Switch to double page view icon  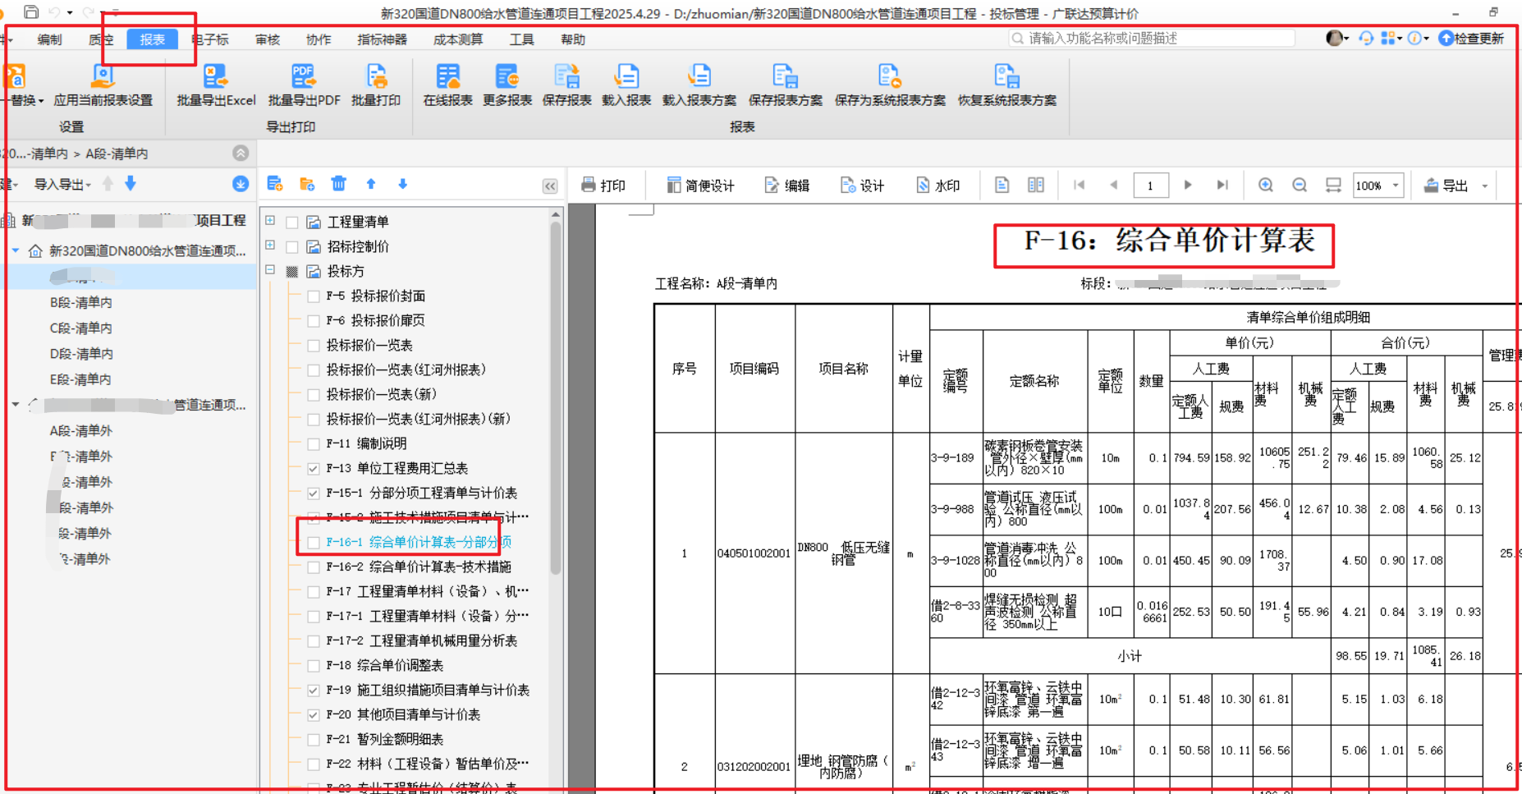click(x=1036, y=186)
